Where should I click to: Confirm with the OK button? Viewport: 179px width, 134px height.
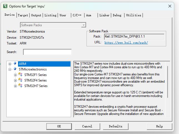pos(59,126)
